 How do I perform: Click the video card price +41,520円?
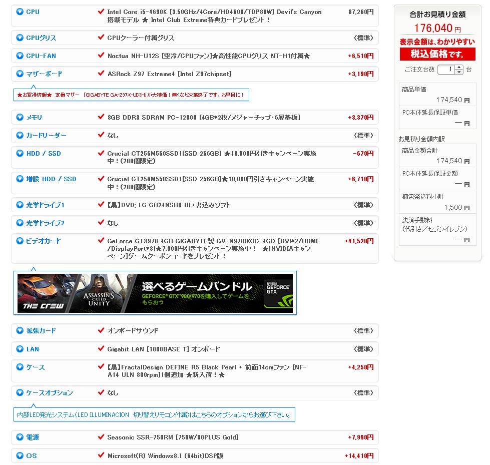point(359,241)
